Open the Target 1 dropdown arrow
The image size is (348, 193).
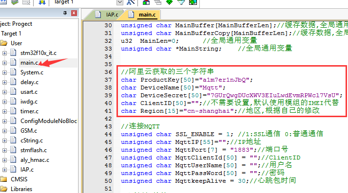click(x=120, y=2)
